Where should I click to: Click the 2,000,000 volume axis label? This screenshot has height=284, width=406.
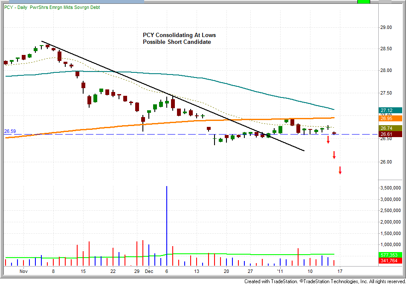click(x=391, y=222)
